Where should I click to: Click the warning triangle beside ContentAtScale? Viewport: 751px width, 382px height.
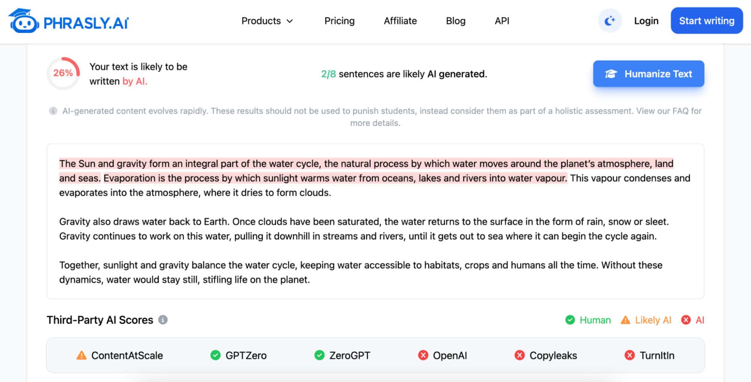(81, 355)
